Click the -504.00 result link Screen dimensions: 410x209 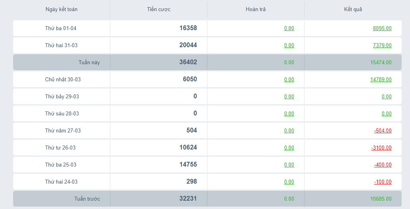click(x=383, y=131)
